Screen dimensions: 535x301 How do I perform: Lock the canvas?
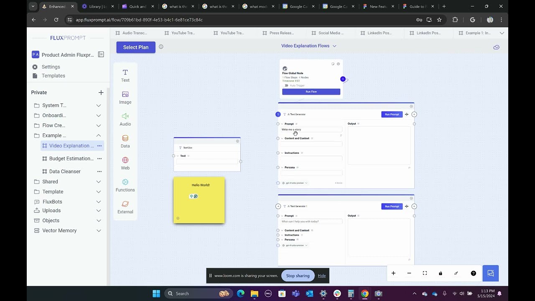click(x=441, y=273)
